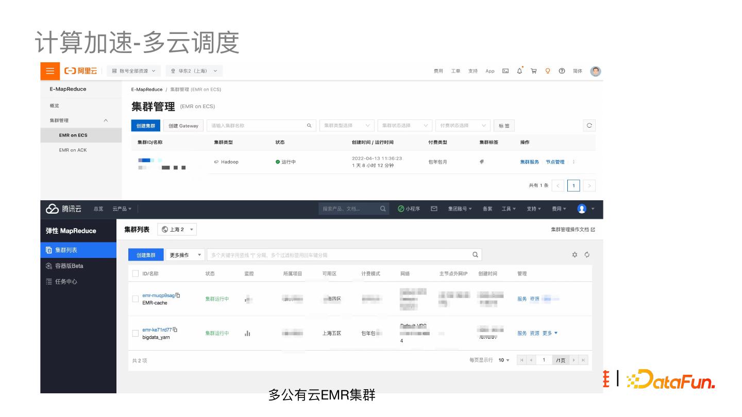Check the box for EMR-cache cluster
The height and width of the screenshot is (417, 742).
(x=136, y=299)
